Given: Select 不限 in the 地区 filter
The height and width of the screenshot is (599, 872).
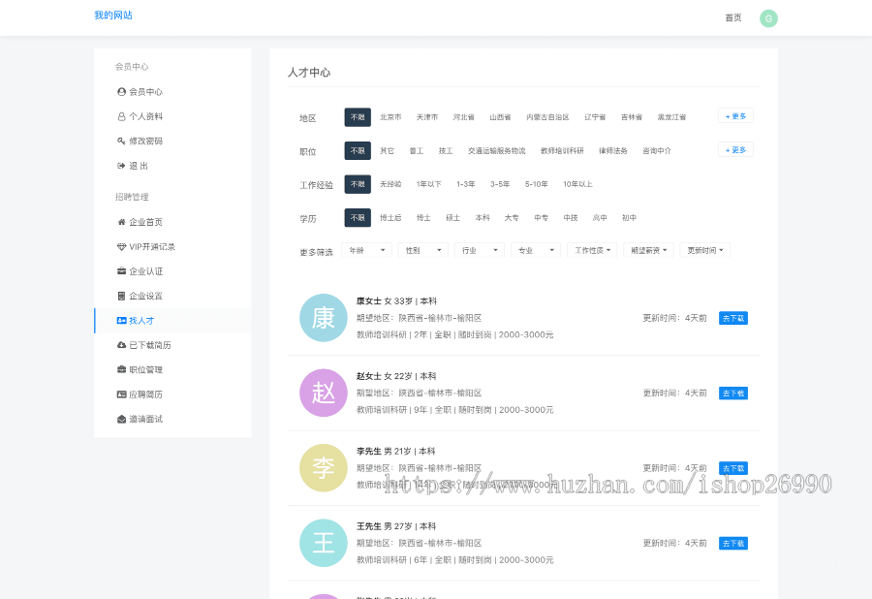Looking at the screenshot, I should click(x=358, y=117).
